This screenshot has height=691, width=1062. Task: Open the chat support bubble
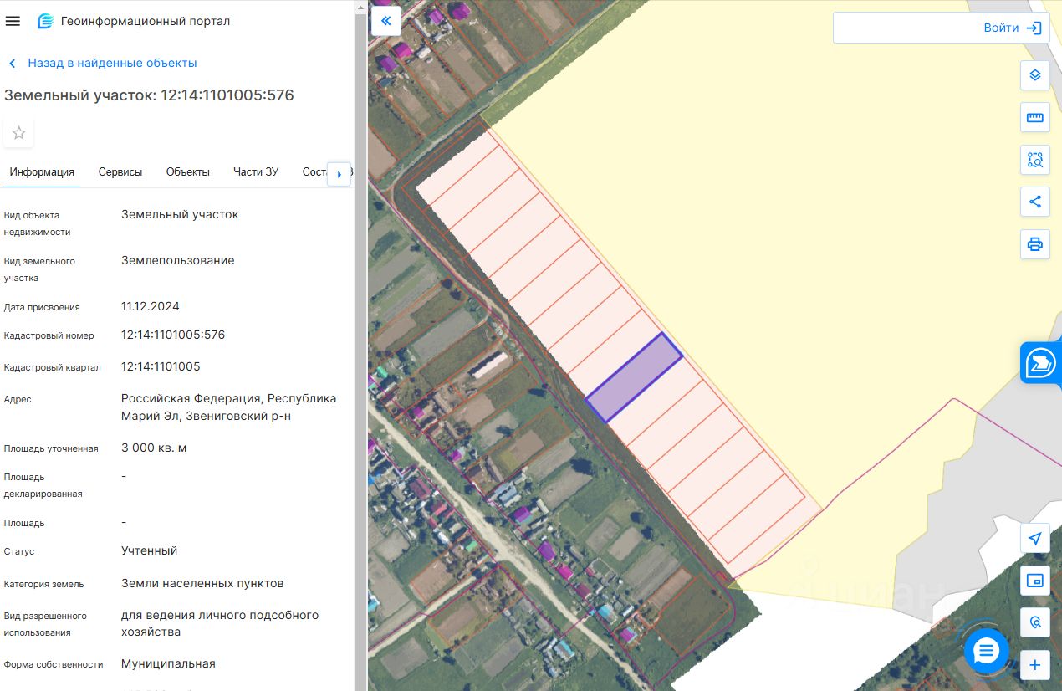point(986,651)
